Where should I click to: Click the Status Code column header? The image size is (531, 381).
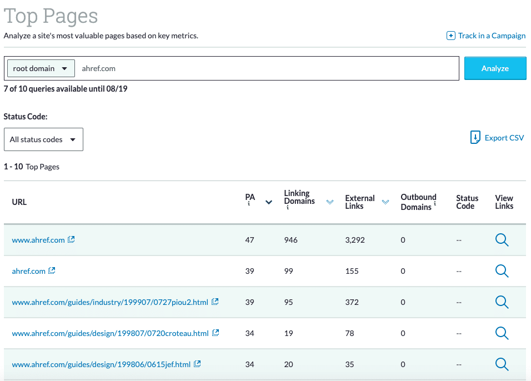point(467,202)
